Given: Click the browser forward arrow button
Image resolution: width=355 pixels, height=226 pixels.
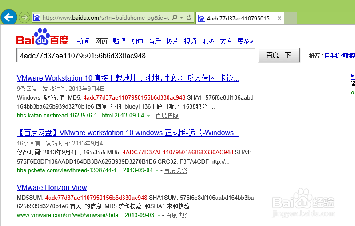Looking at the screenshot, I should pos(24,17).
